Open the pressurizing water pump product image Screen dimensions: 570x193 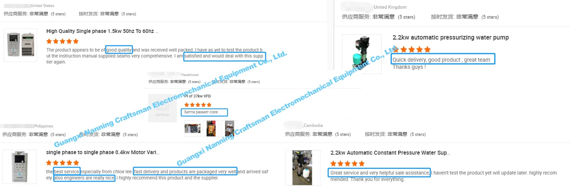(x=362, y=54)
